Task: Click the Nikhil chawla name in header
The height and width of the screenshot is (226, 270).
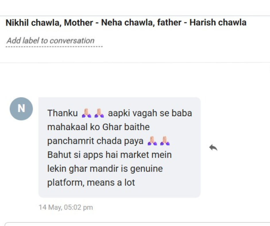Action: (x=32, y=23)
